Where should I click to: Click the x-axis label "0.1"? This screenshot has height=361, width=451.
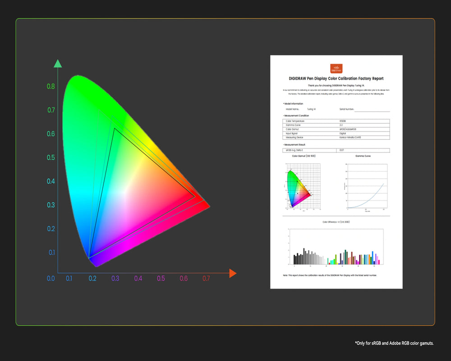(x=69, y=278)
